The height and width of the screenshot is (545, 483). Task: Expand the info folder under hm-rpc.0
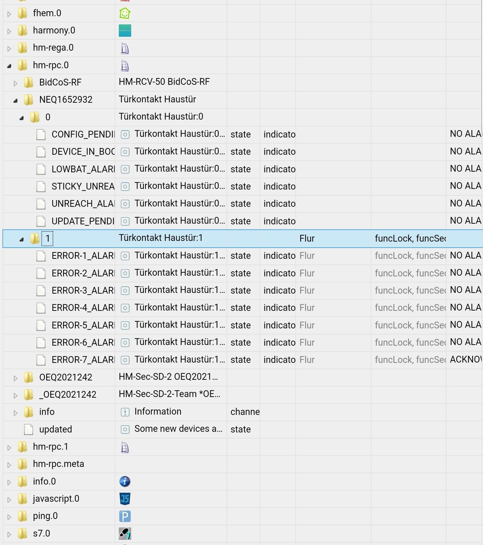(16, 413)
